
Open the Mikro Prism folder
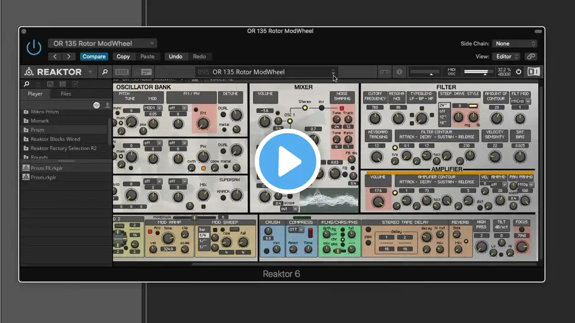(x=65, y=112)
